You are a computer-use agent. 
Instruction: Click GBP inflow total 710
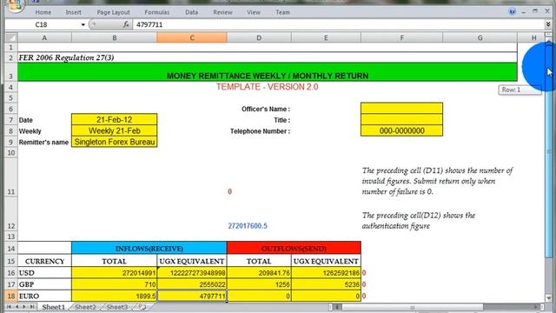(x=114, y=284)
